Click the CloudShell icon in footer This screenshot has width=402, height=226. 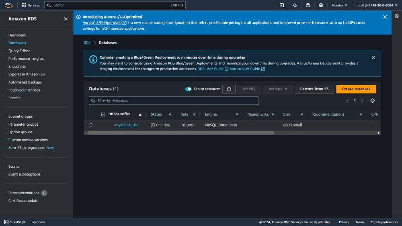pos(6,222)
